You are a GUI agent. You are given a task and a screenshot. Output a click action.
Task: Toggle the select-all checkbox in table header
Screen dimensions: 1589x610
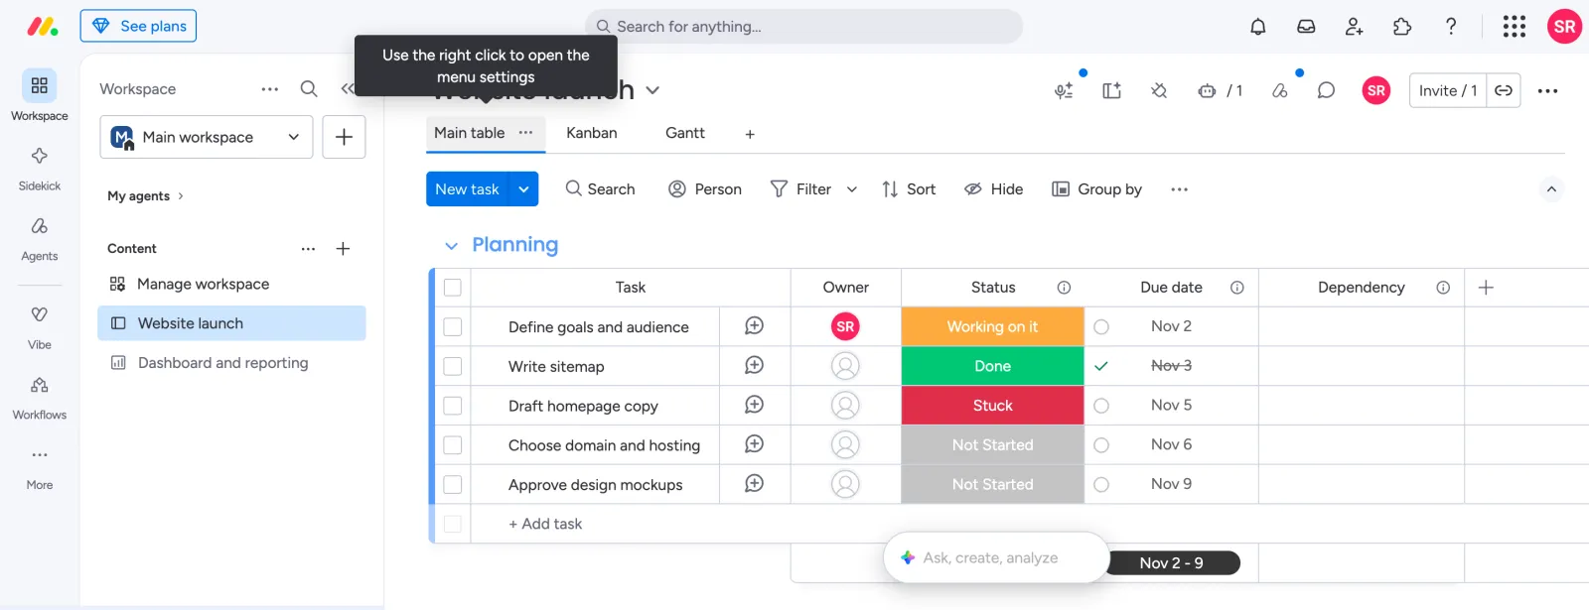(x=453, y=288)
